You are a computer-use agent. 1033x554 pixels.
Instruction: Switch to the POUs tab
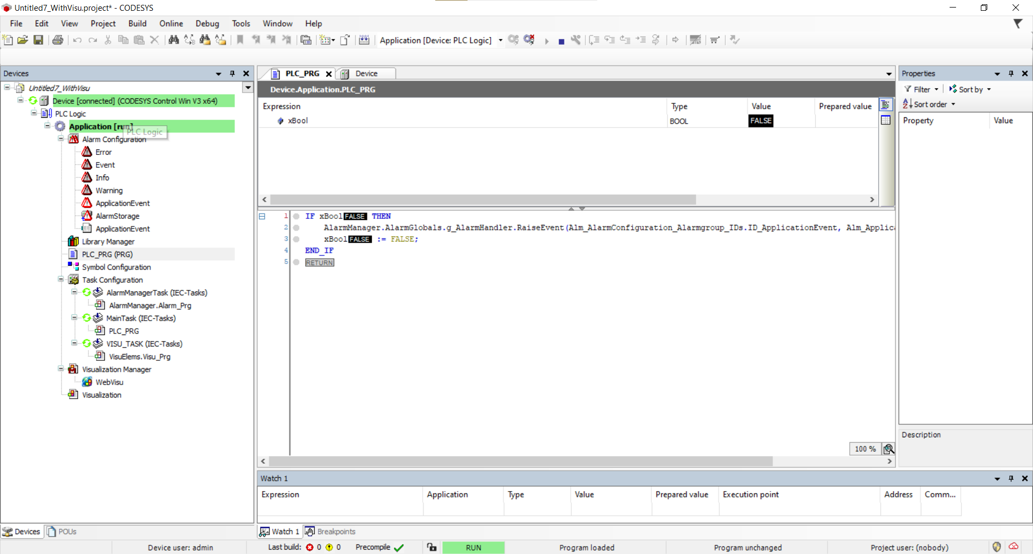click(61, 531)
